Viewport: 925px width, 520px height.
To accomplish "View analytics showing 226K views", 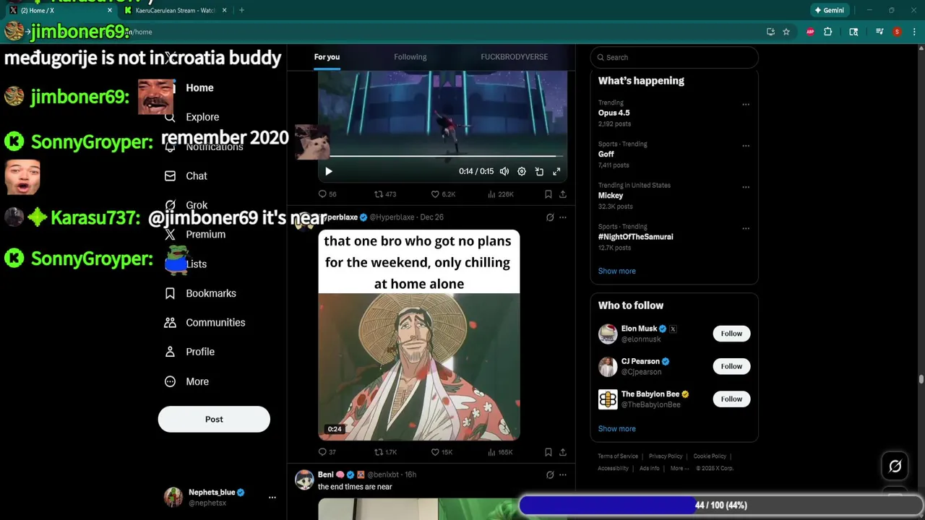I will (x=500, y=194).
